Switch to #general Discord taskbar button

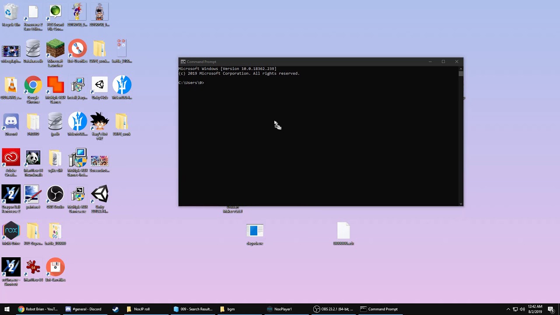[84, 309]
